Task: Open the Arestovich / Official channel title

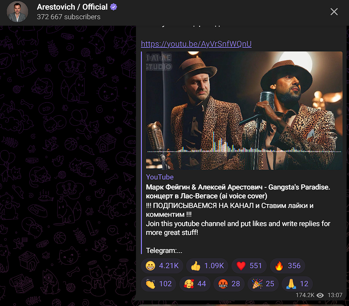Action: [72, 7]
